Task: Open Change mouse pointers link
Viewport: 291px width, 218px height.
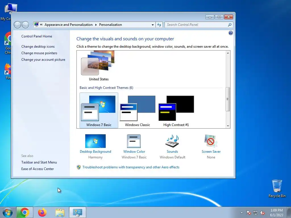Action: point(39,53)
